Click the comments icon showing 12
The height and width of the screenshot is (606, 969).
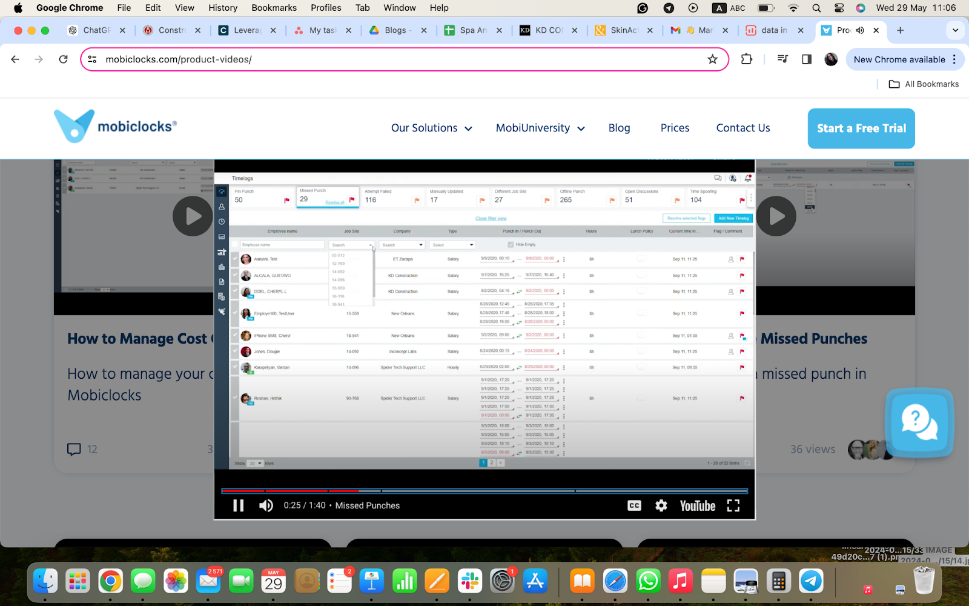74,449
